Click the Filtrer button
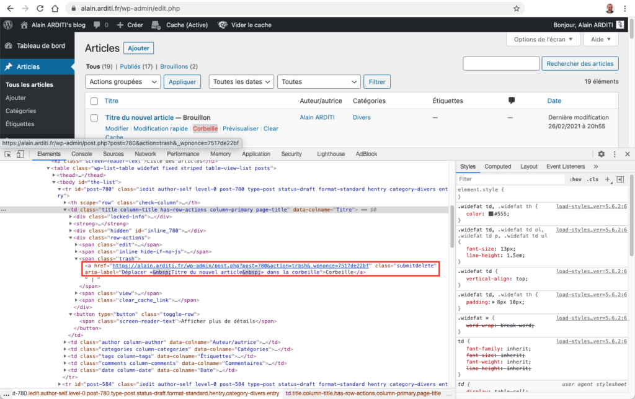 tap(377, 82)
